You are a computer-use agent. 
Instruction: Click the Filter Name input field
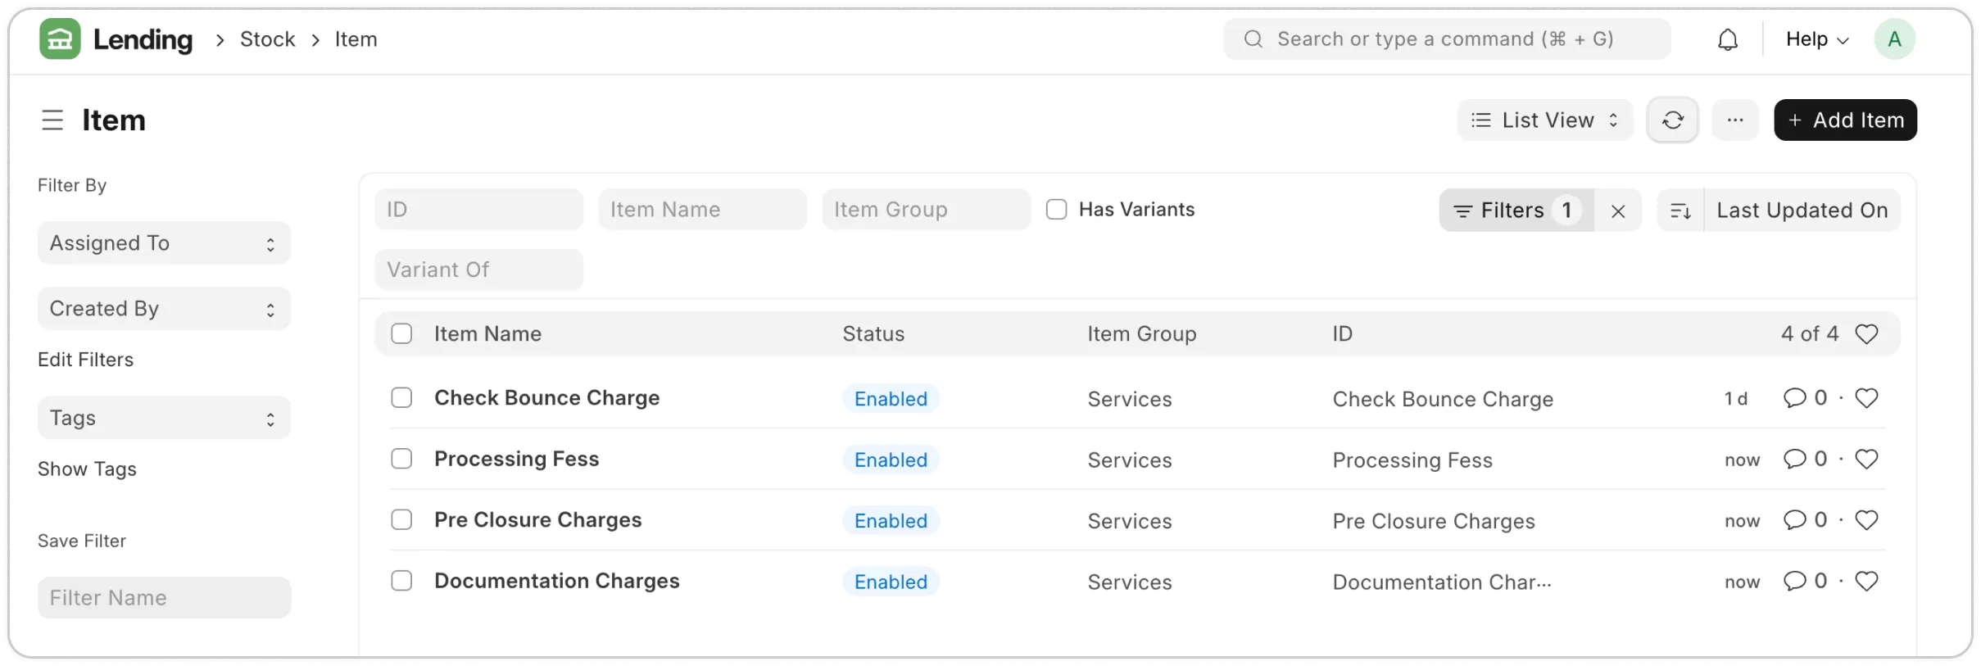pos(164,598)
